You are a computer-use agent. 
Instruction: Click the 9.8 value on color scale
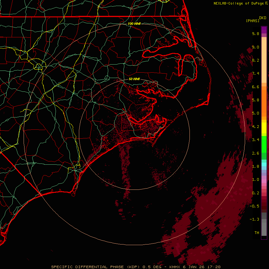(x=256, y=33)
